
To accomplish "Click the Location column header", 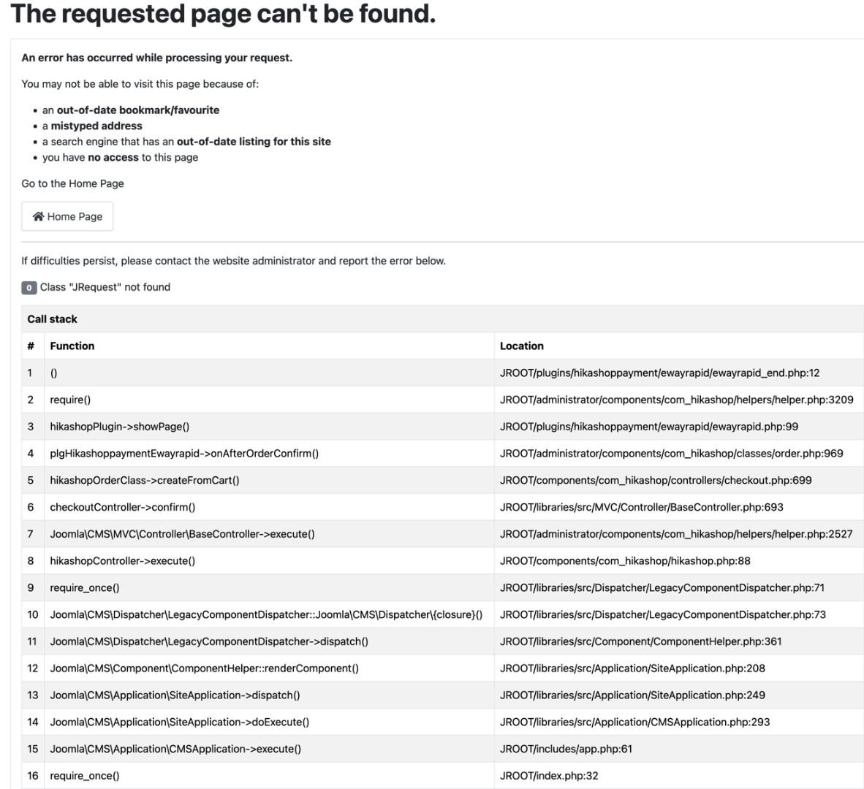I will [522, 346].
